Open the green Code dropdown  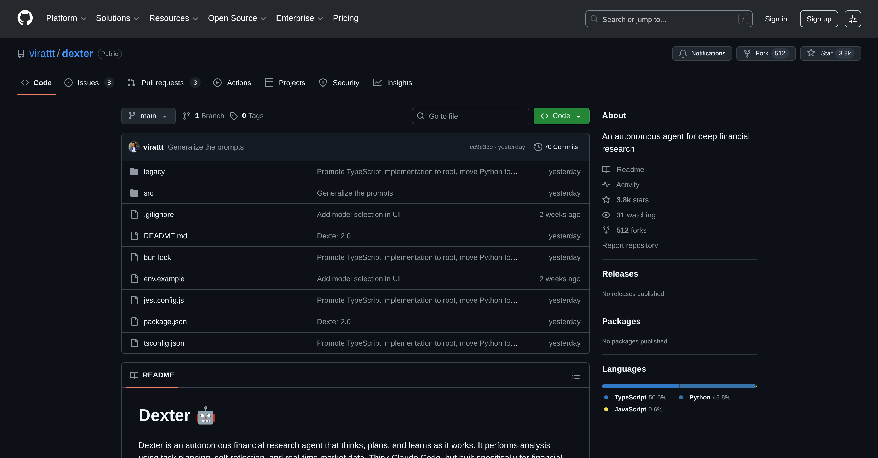coord(561,116)
